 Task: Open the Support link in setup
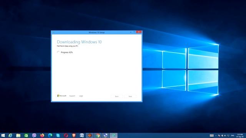(x=72, y=96)
